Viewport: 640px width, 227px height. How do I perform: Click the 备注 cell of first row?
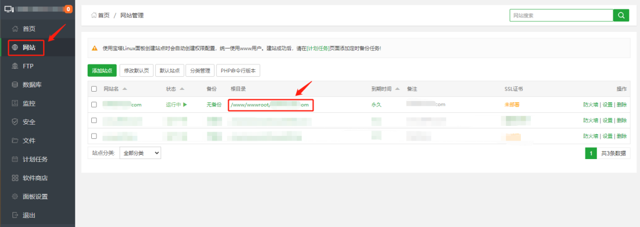[x=425, y=105]
